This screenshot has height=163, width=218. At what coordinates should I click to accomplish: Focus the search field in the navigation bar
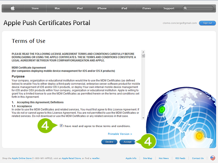tap(198, 8)
